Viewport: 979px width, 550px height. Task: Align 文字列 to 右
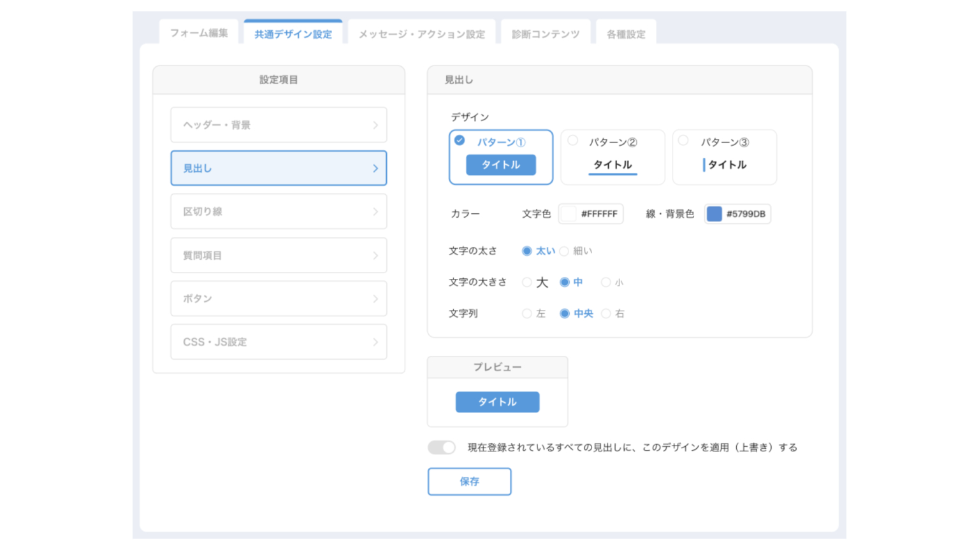click(606, 313)
